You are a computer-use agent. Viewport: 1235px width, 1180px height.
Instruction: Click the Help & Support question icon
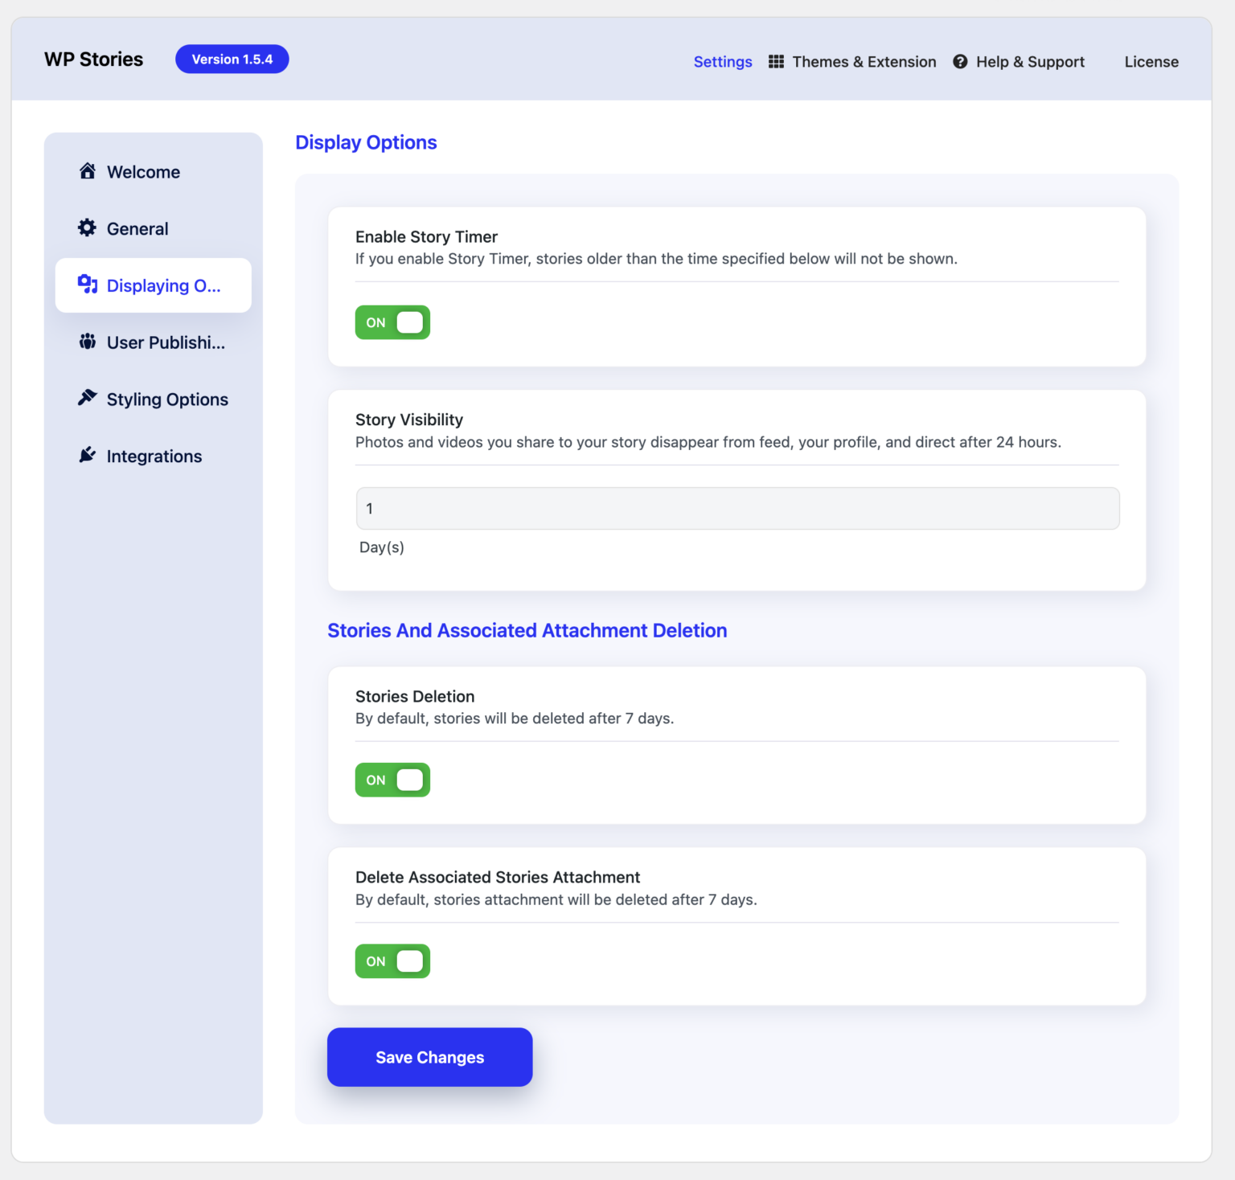(x=960, y=61)
